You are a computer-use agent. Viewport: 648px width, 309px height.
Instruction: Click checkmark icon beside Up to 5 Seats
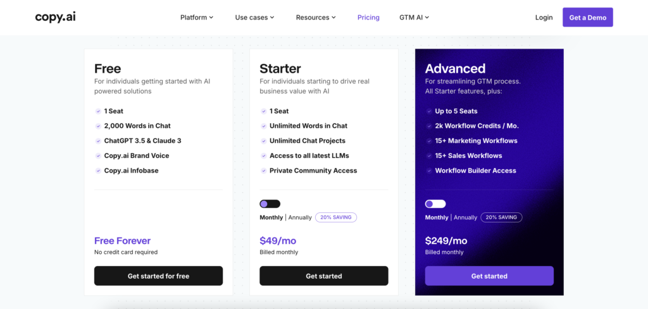(428, 111)
